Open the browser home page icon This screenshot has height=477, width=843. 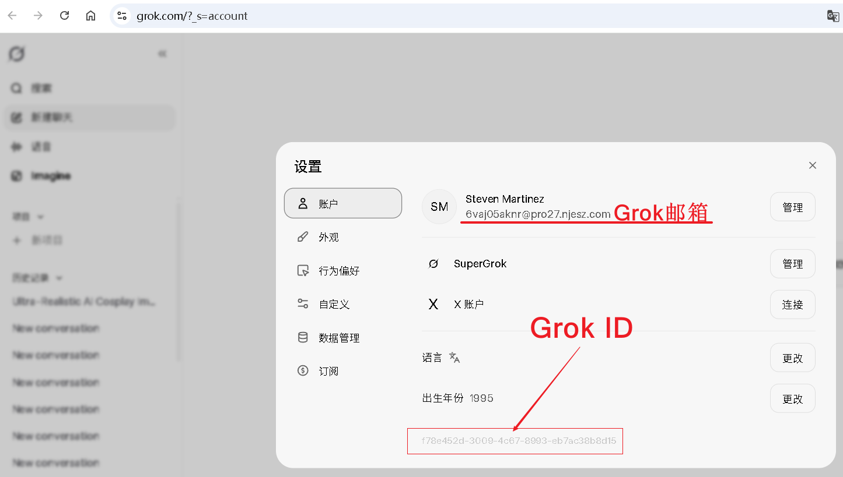coord(91,16)
